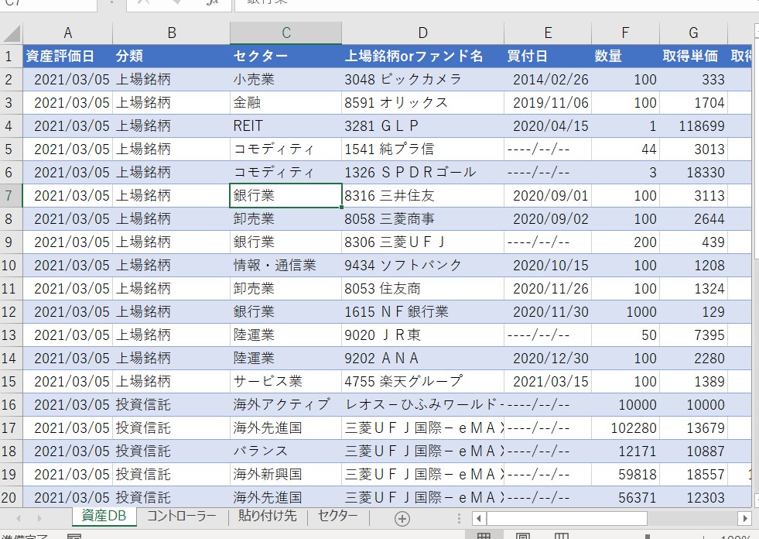Click the horizontal scrollbar thumb

click(567, 519)
